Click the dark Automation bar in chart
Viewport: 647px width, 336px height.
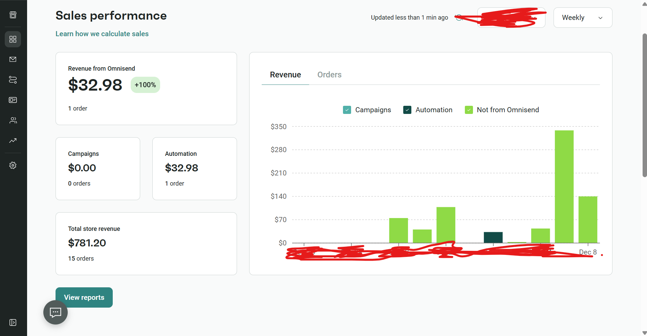tap(493, 237)
